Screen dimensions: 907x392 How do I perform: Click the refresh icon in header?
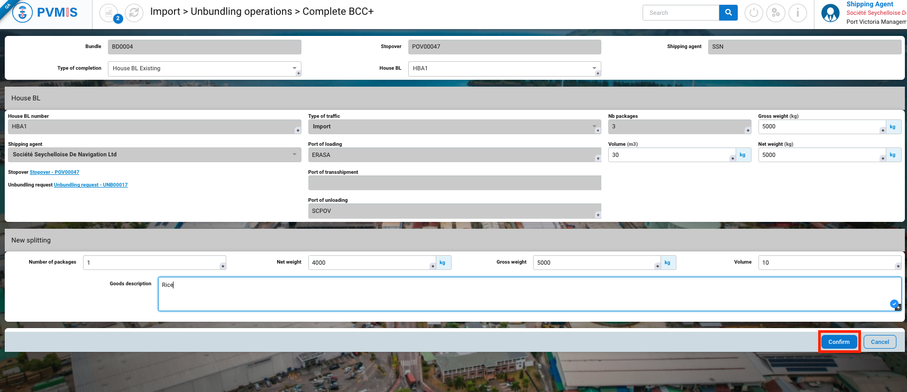[x=134, y=12]
